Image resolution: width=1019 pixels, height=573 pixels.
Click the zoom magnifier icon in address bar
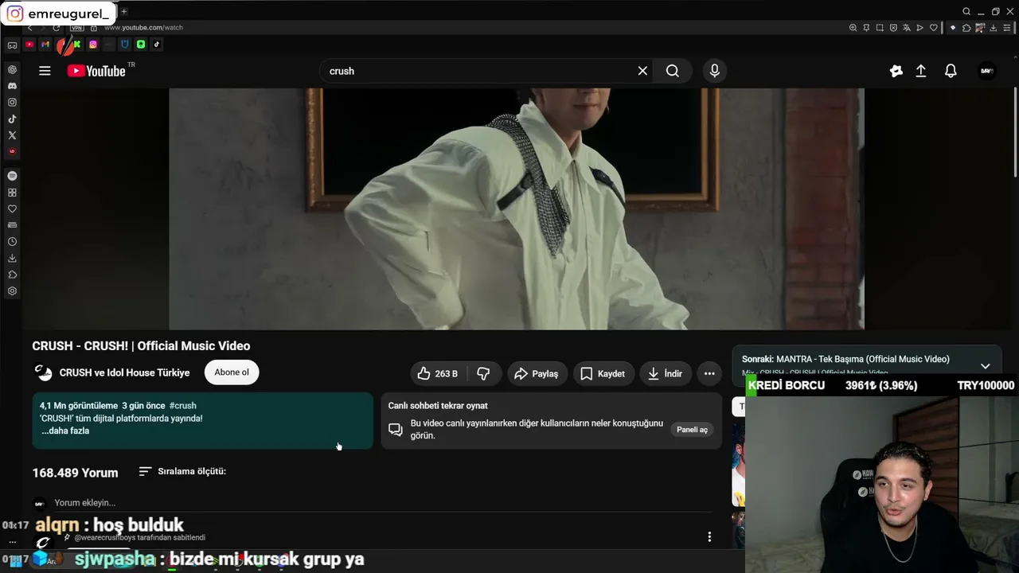[853, 28]
